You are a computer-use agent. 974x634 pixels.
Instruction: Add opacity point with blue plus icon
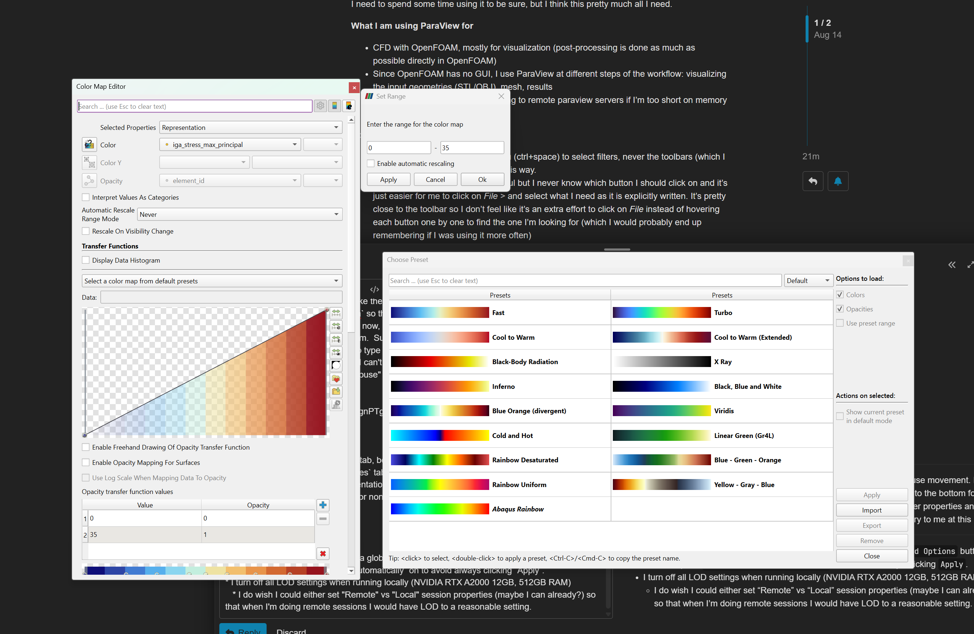coord(323,505)
